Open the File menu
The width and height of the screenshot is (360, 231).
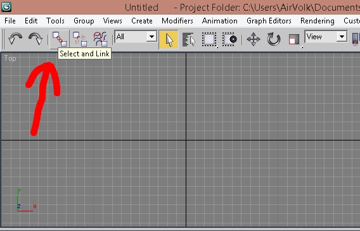pos(10,21)
